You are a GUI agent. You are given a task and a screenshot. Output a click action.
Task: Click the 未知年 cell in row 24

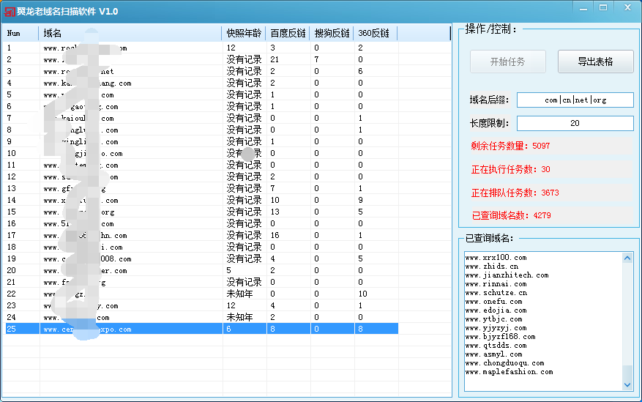[x=240, y=317]
